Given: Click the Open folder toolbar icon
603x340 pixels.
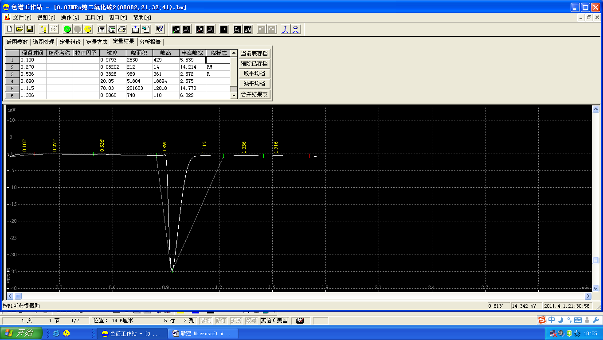Looking at the screenshot, I should (x=20, y=29).
